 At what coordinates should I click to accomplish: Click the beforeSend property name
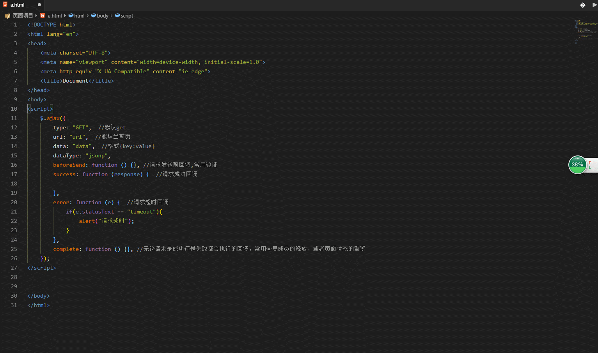click(x=69, y=165)
